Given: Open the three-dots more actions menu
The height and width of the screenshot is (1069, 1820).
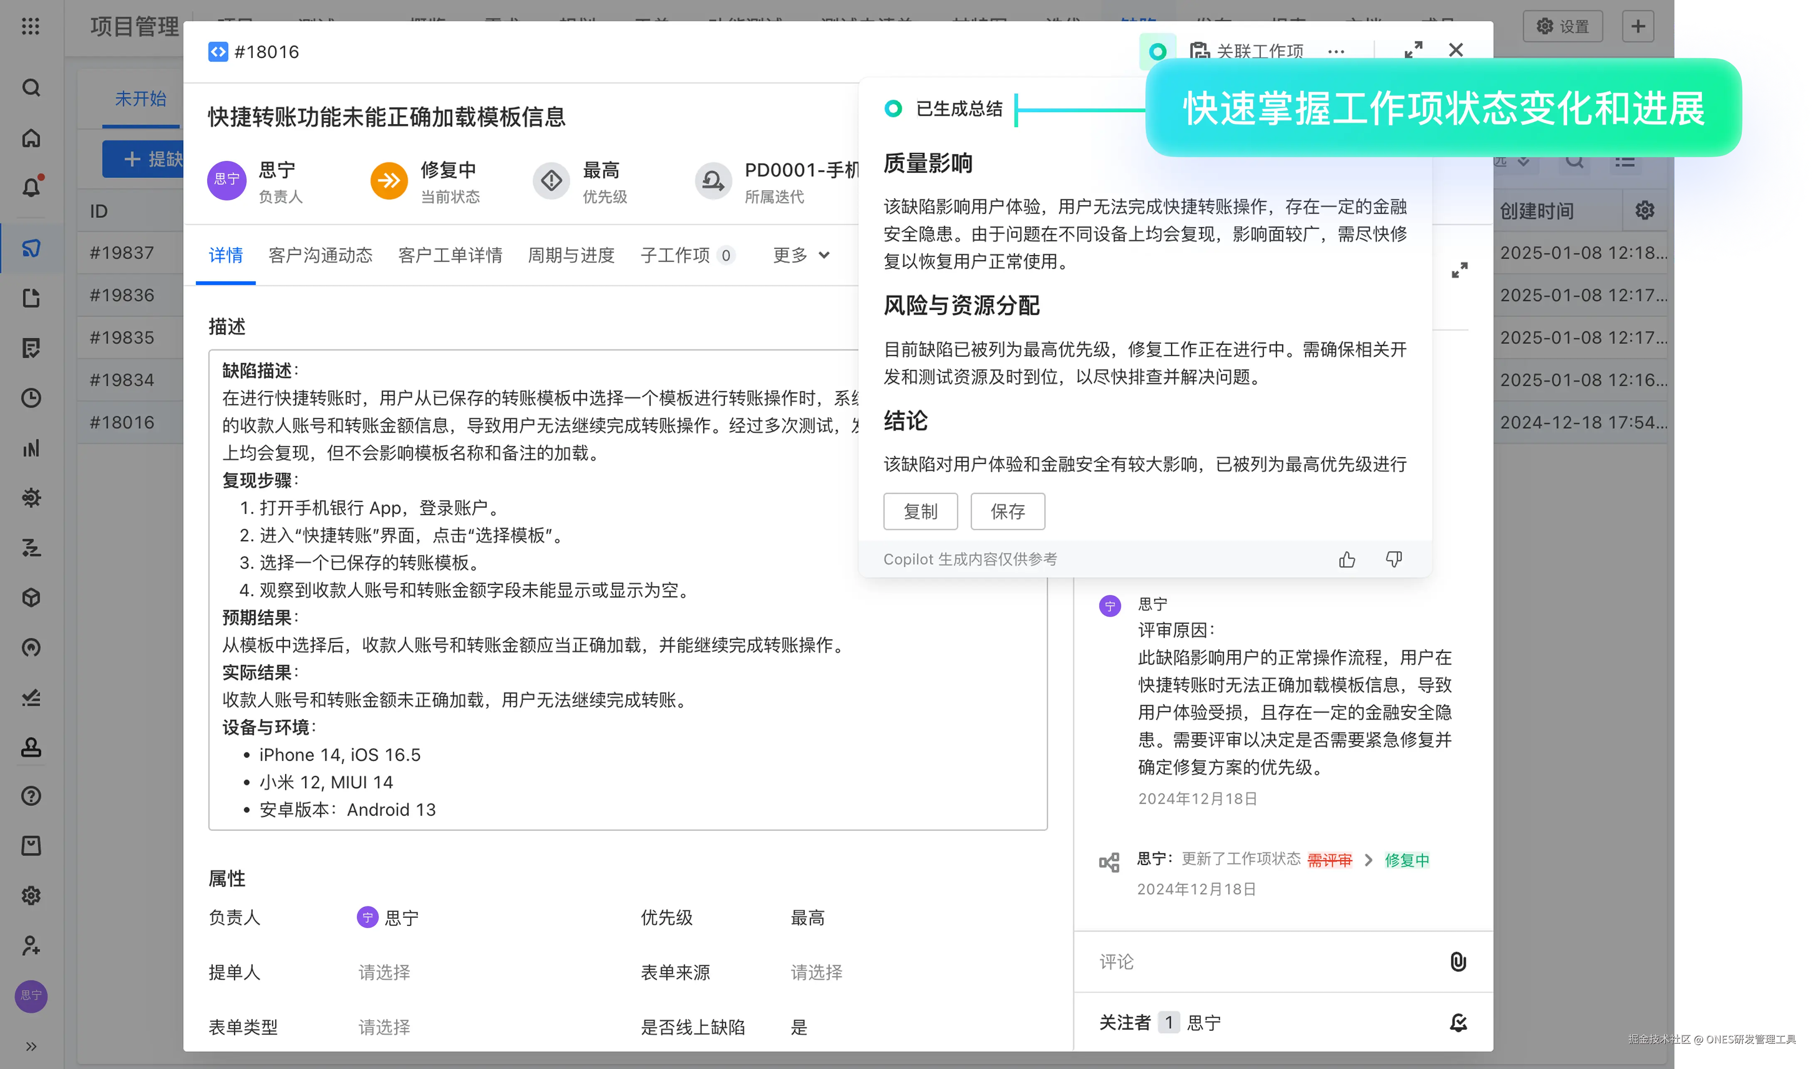Looking at the screenshot, I should pyautogui.click(x=1335, y=51).
